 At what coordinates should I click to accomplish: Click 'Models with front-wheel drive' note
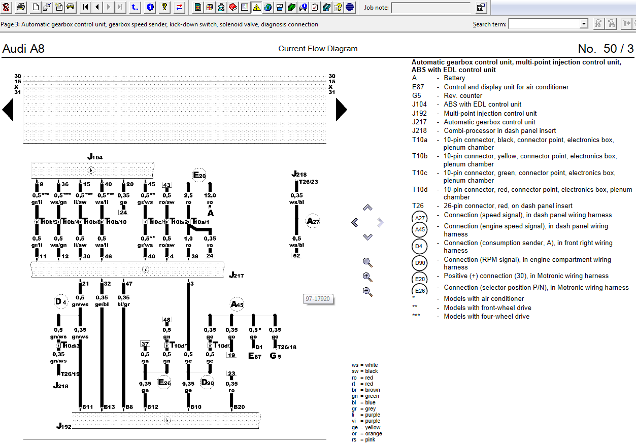point(486,308)
